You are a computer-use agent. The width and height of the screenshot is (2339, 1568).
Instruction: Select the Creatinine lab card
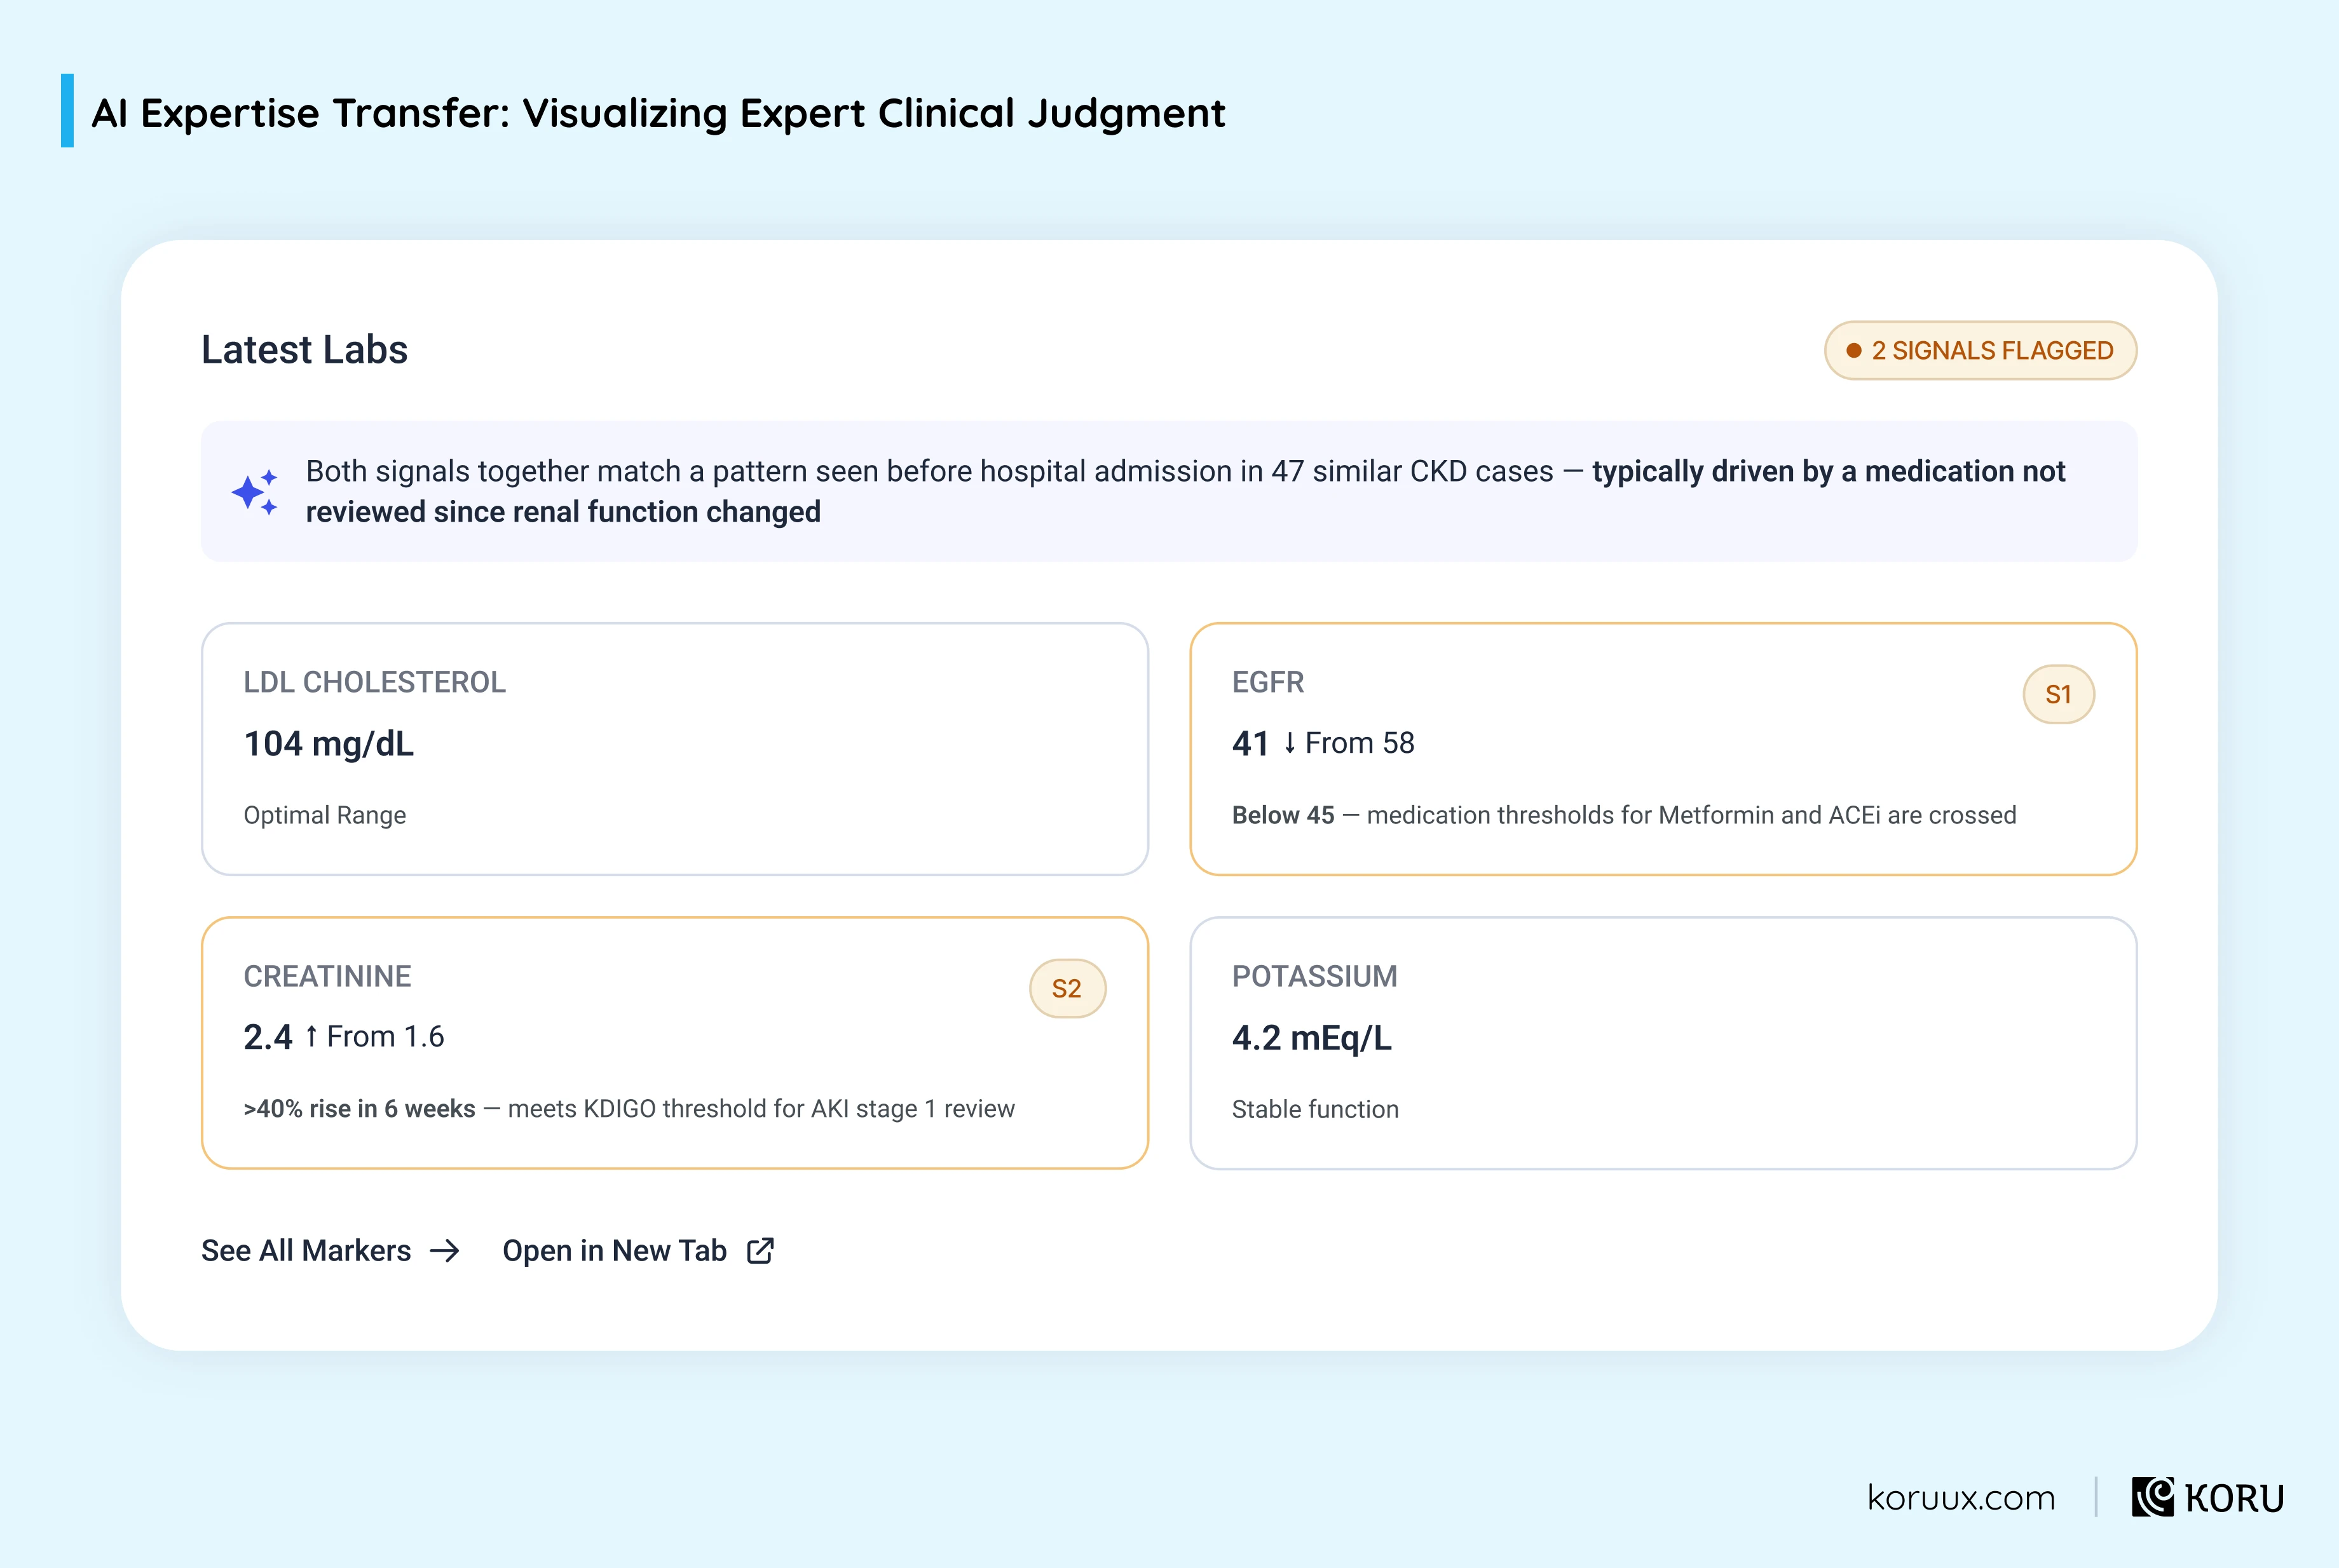(675, 1043)
